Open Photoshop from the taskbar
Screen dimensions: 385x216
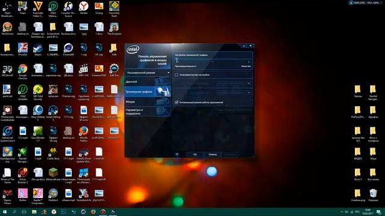64,212
